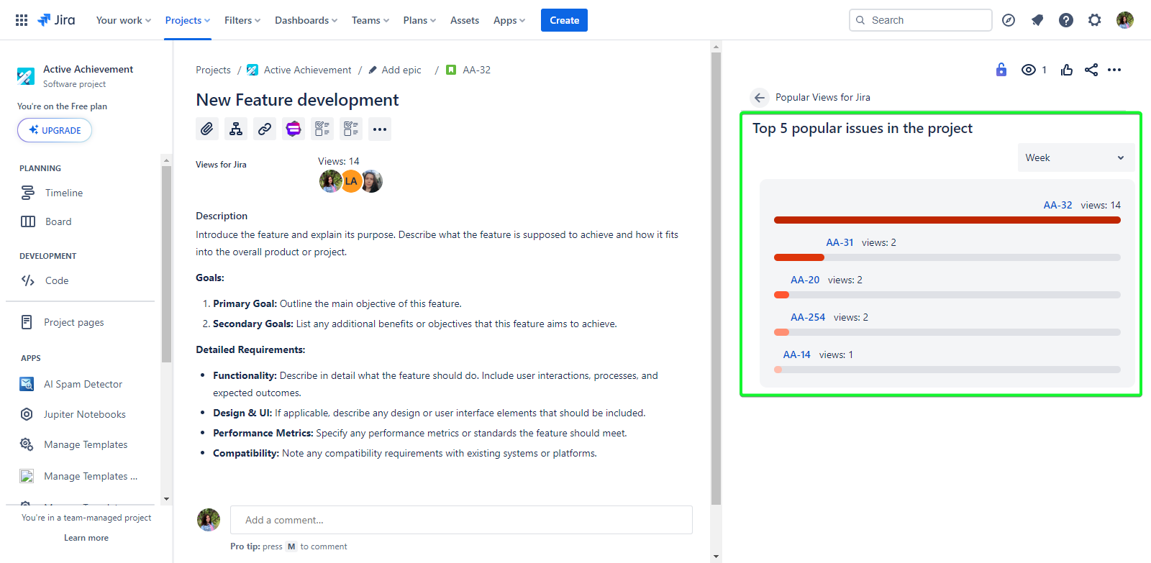
Task: Open the notifications bell icon
Action: [x=1037, y=20]
